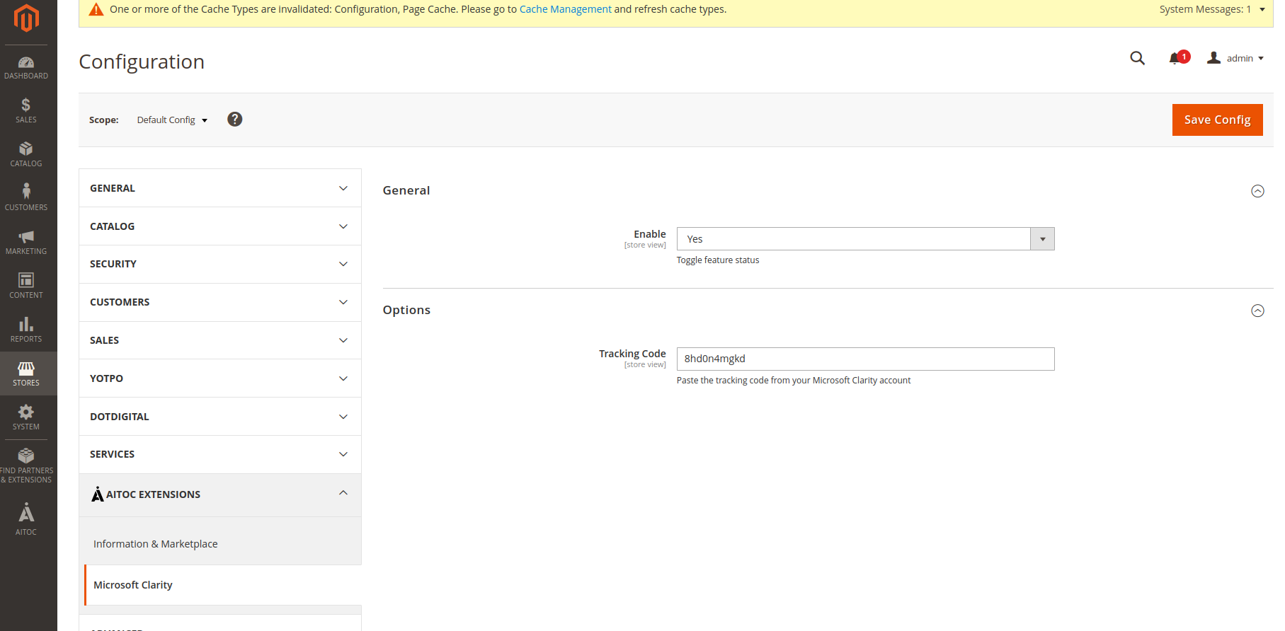Image resolution: width=1285 pixels, height=631 pixels.
Task: Click the Tracking Code input field
Action: pyautogui.click(x=865, y=359)
